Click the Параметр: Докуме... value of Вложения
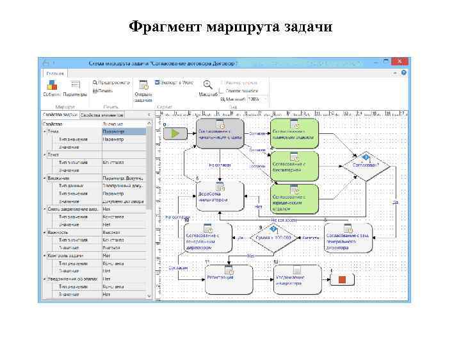Image resolution: width=461 pixels, height=346 pixels. [x=124, y=178]
